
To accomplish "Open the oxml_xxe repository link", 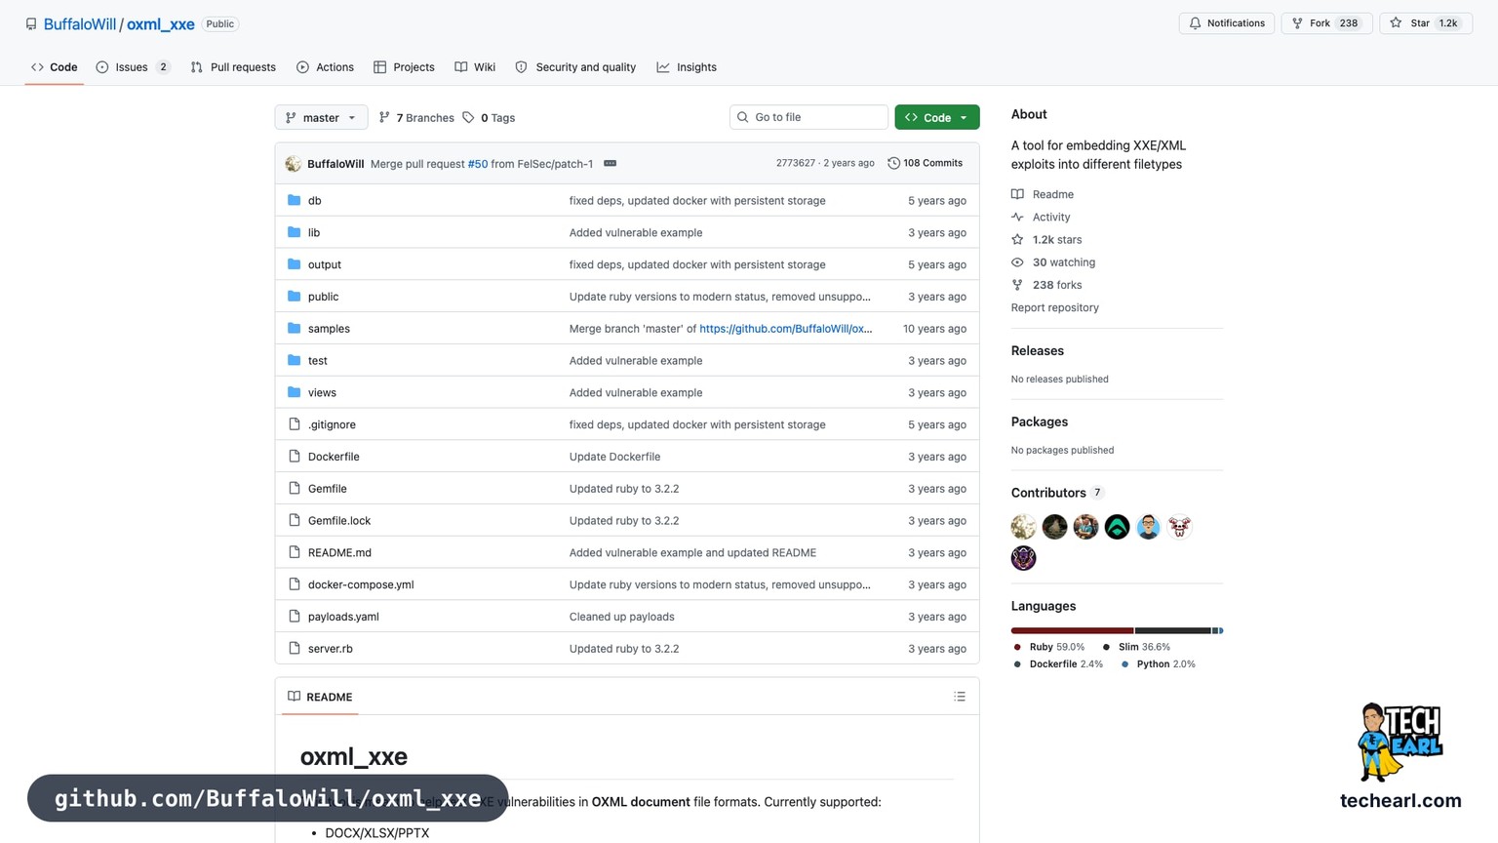I will coord(161,24).
